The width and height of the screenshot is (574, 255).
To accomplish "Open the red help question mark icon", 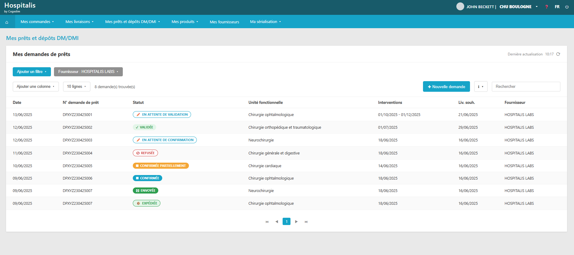I will click(x=546, y=7).
